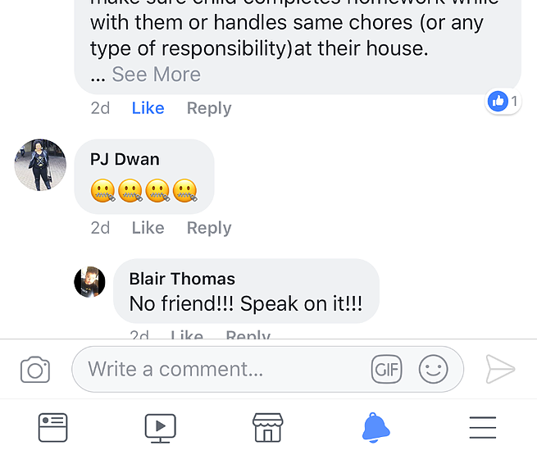Image resolution: width=537 pixels, height=455 pixels.
Task: Open the Marketplace storefront tab
Action: point(268,428)
